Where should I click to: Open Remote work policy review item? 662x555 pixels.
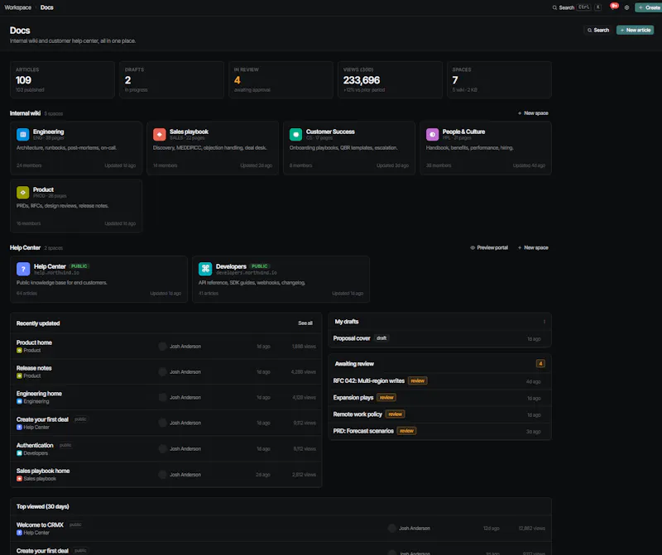pyautogui.click(x=357, y=414)
